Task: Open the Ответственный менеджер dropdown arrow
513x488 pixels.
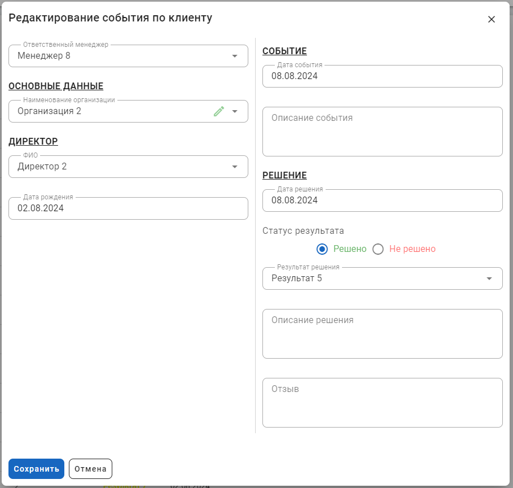Action: pyautogui.click(x=235, y=56)
